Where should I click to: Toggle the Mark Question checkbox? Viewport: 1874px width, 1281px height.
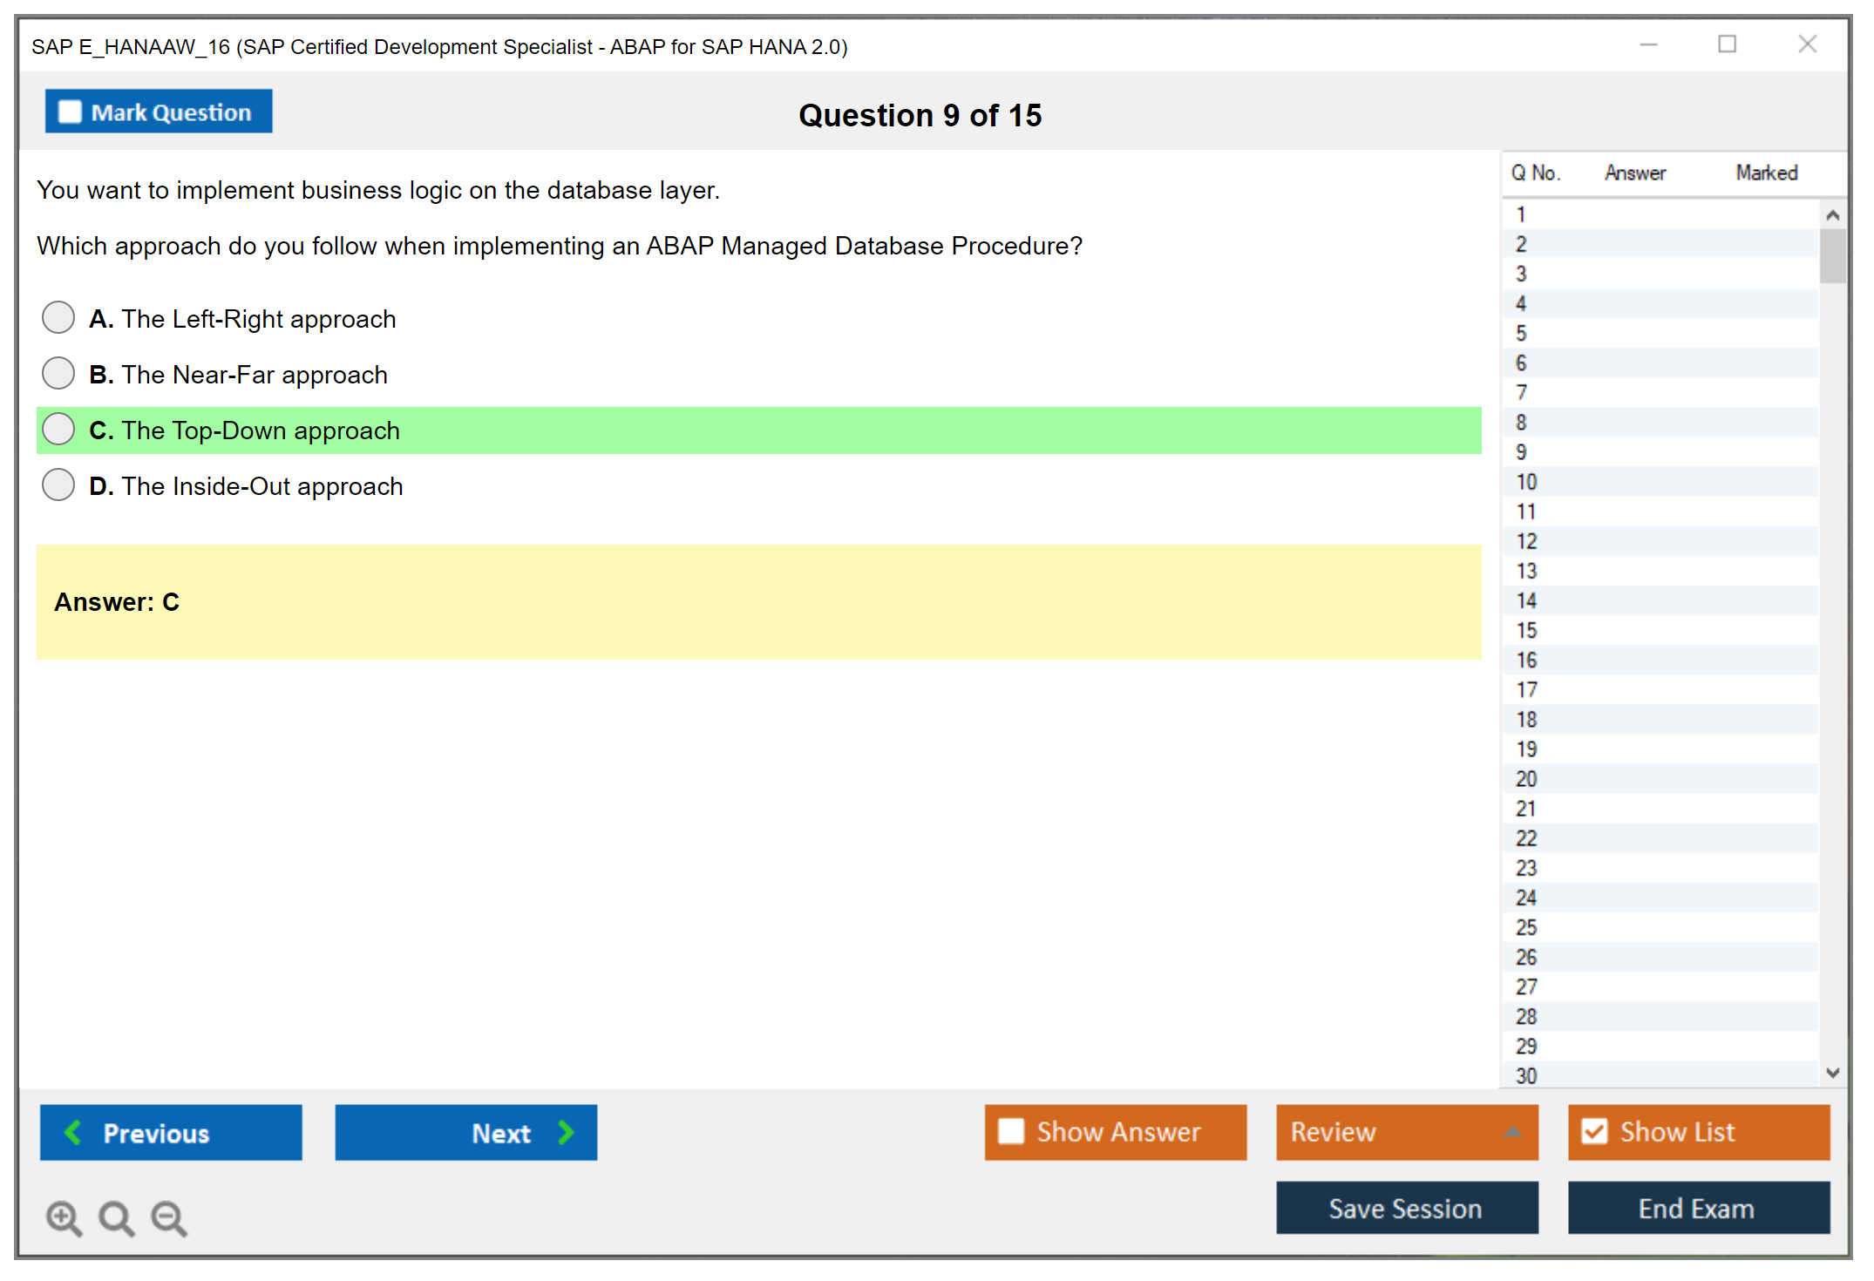[70, 112]
